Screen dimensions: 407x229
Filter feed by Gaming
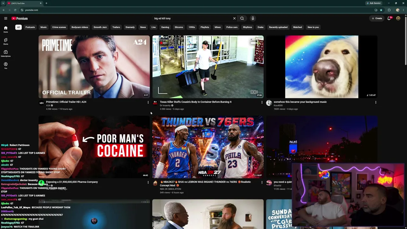click(165, 27)
